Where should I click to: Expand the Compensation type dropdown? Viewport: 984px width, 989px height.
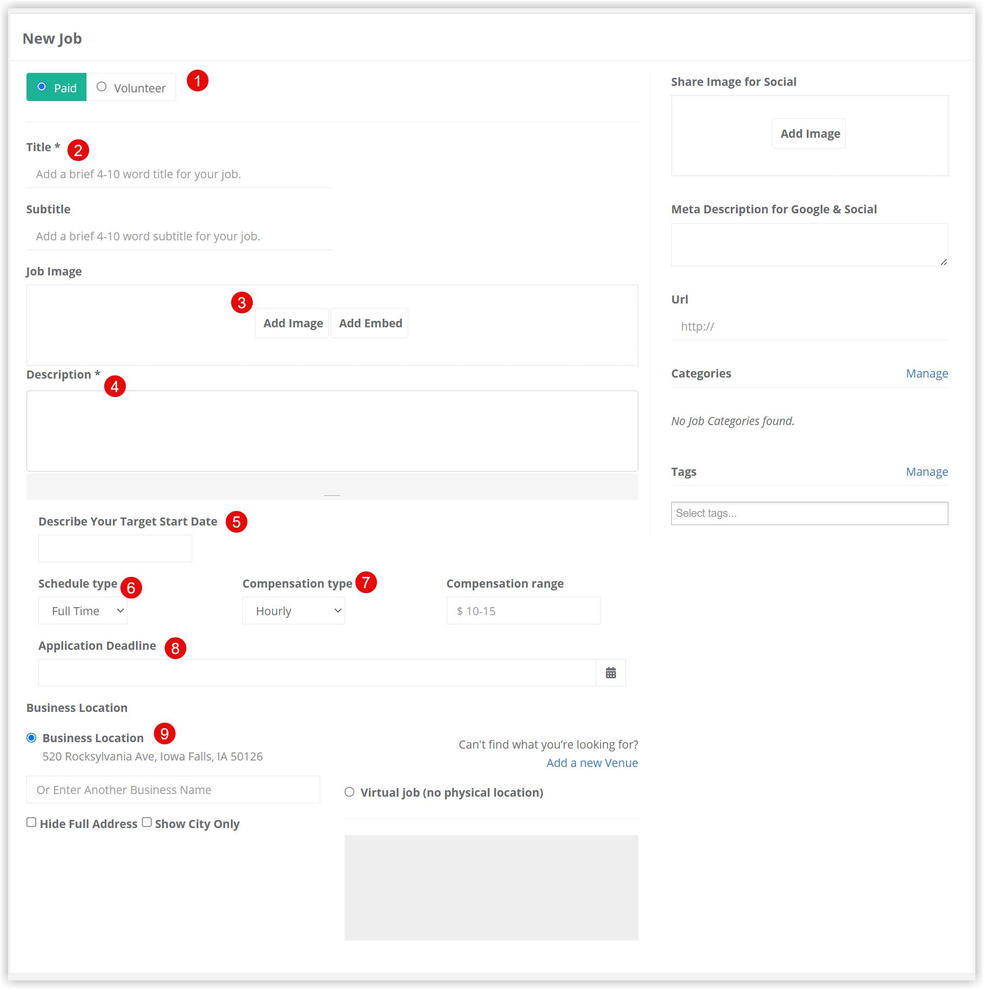pos(293,611)
